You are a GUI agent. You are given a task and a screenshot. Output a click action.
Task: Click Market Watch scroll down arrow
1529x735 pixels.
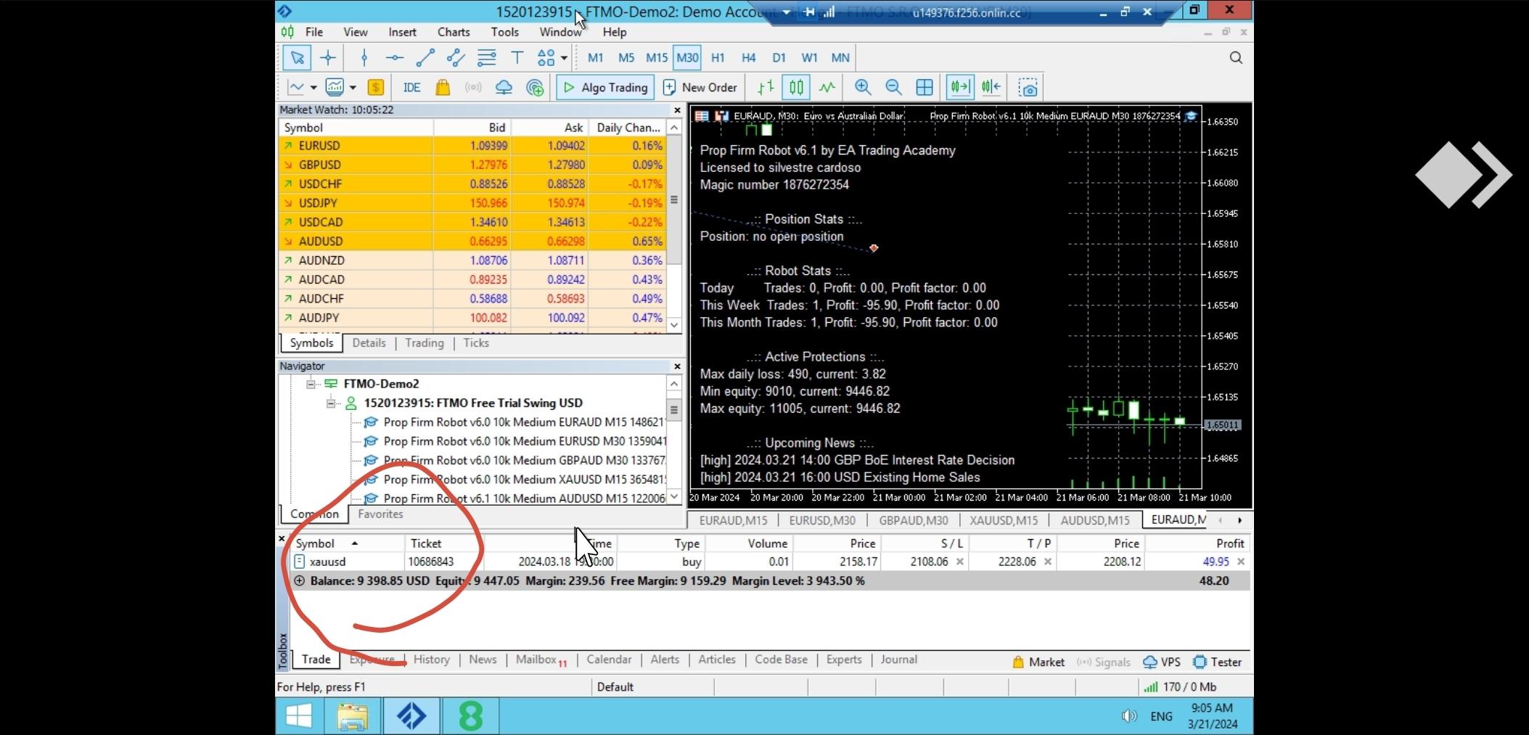click(x=674, y=325)
